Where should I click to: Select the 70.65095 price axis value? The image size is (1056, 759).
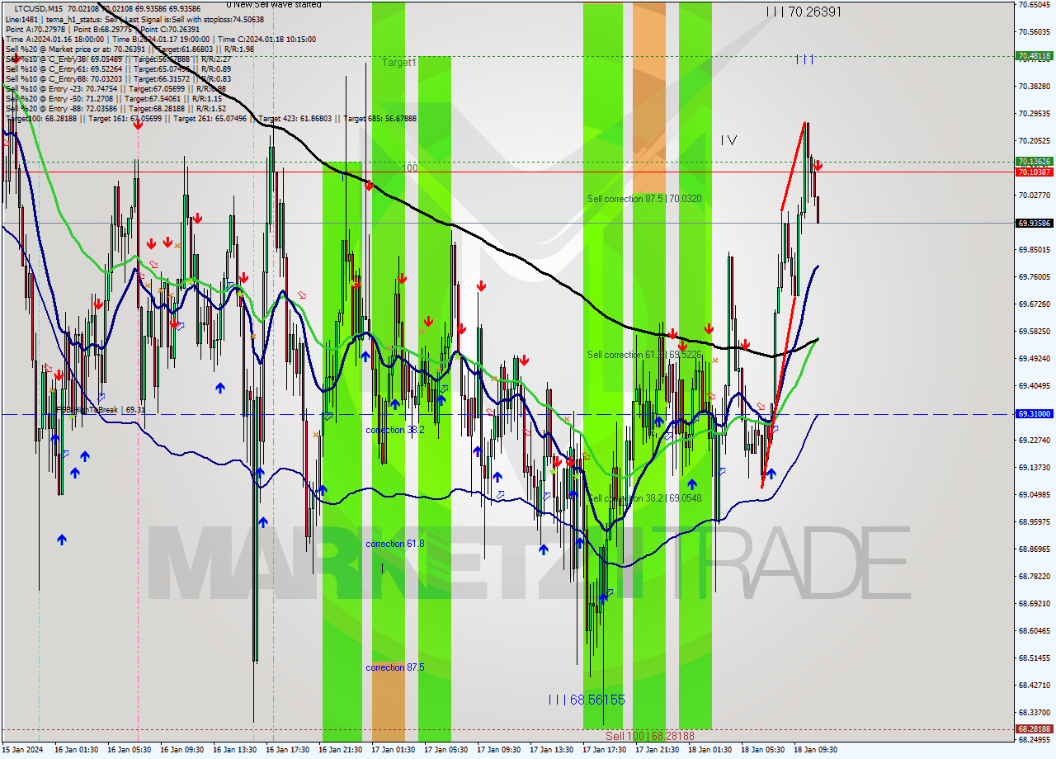click(1035, 4)
